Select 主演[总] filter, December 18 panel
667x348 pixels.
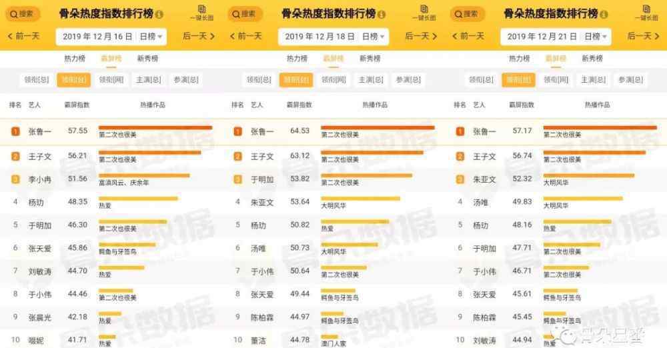coord(371,79)
